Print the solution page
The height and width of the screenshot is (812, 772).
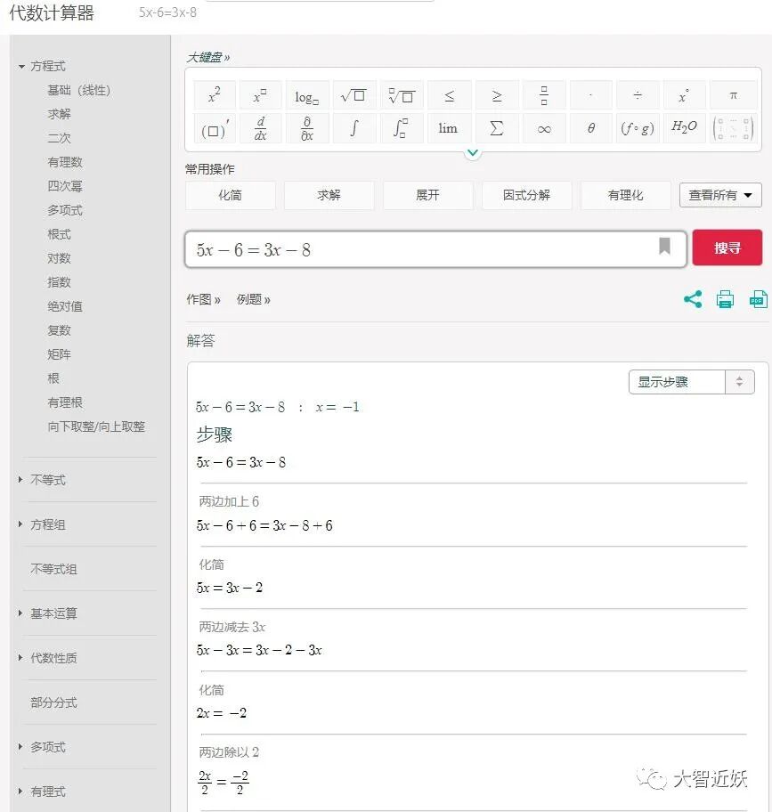[x=725, y=299]
